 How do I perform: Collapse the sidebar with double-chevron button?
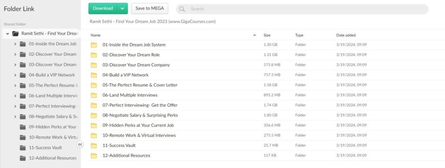pos(80,145)
